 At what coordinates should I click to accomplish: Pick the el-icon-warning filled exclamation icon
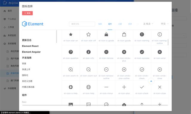pos(142,34)
